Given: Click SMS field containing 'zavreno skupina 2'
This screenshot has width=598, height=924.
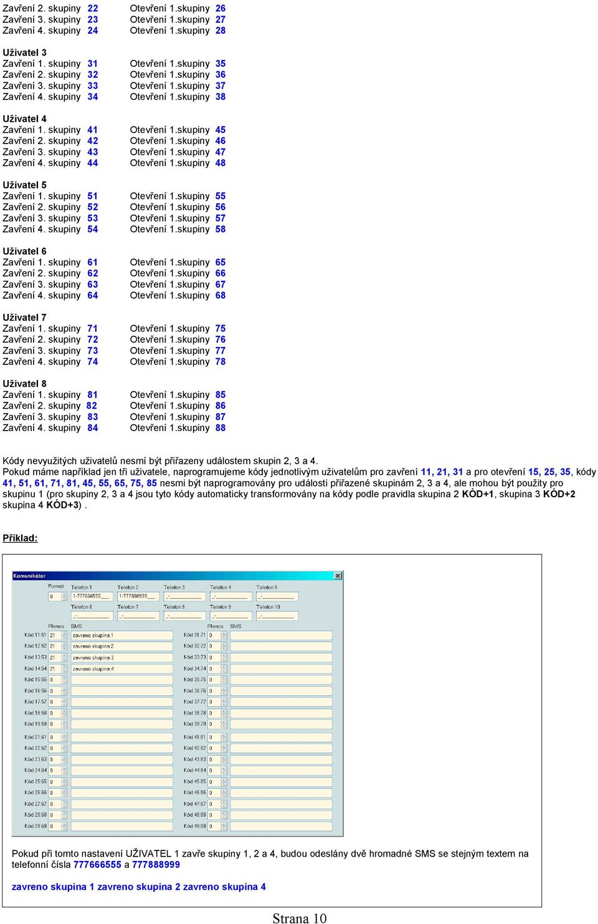Looking at the screenshot, I should (122, 646).
